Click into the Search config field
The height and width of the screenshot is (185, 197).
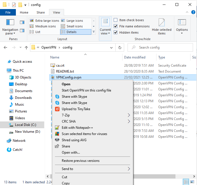pyautogui.click(x=160, y=47)
